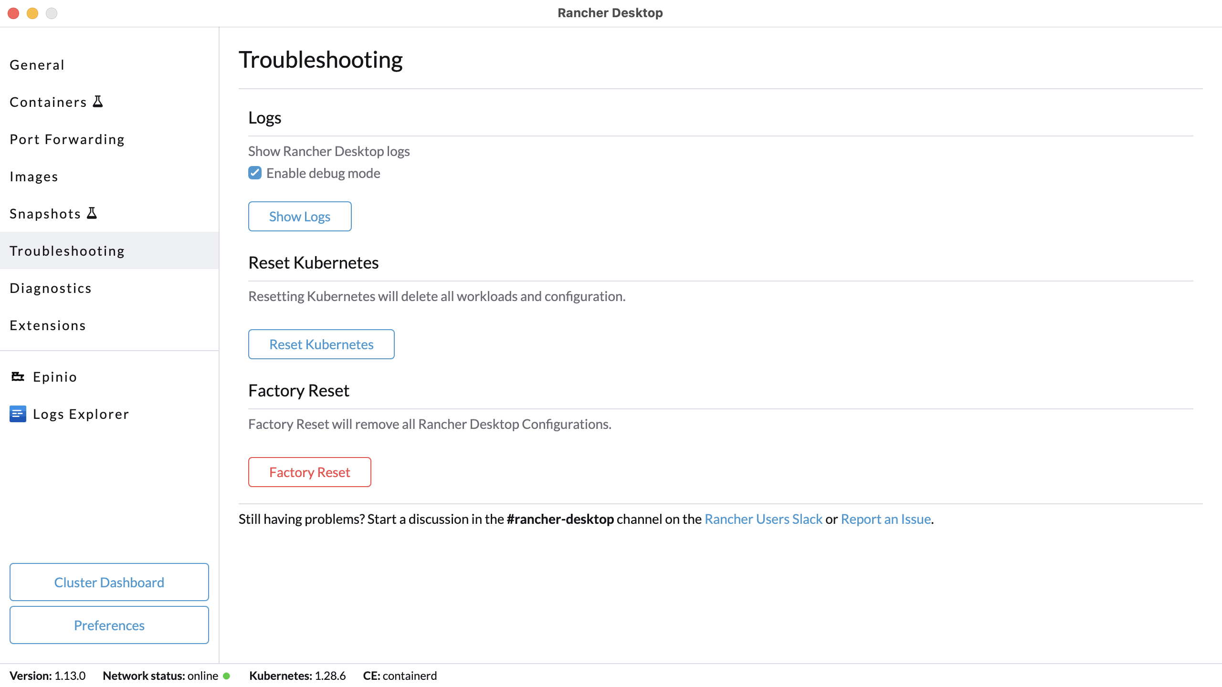The width and height of the screenshot is (1222, 687).
Task: Open Preferences
Action: (x=109, y=625)
